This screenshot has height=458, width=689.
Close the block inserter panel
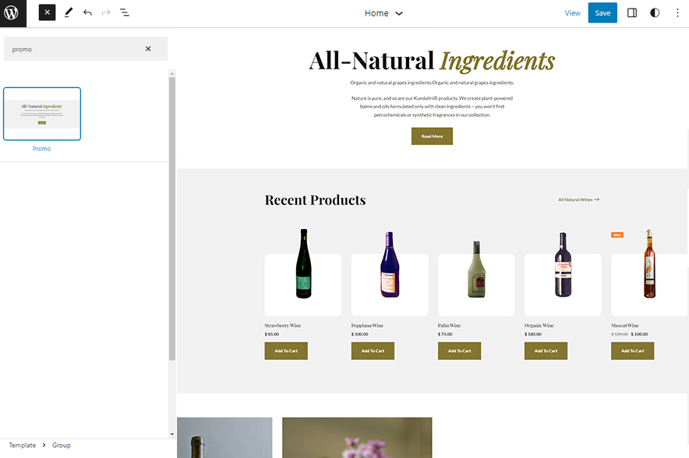[47, 13]
